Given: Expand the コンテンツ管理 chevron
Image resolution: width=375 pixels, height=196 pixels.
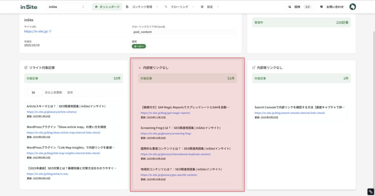Looking at the screenshot, I should pyautogui.click(x=157, y=7).
